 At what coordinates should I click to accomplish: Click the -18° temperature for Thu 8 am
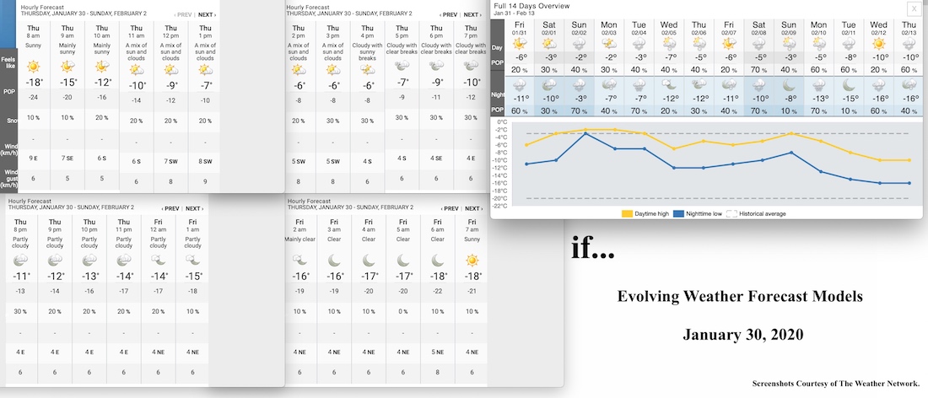pos(33,82)
